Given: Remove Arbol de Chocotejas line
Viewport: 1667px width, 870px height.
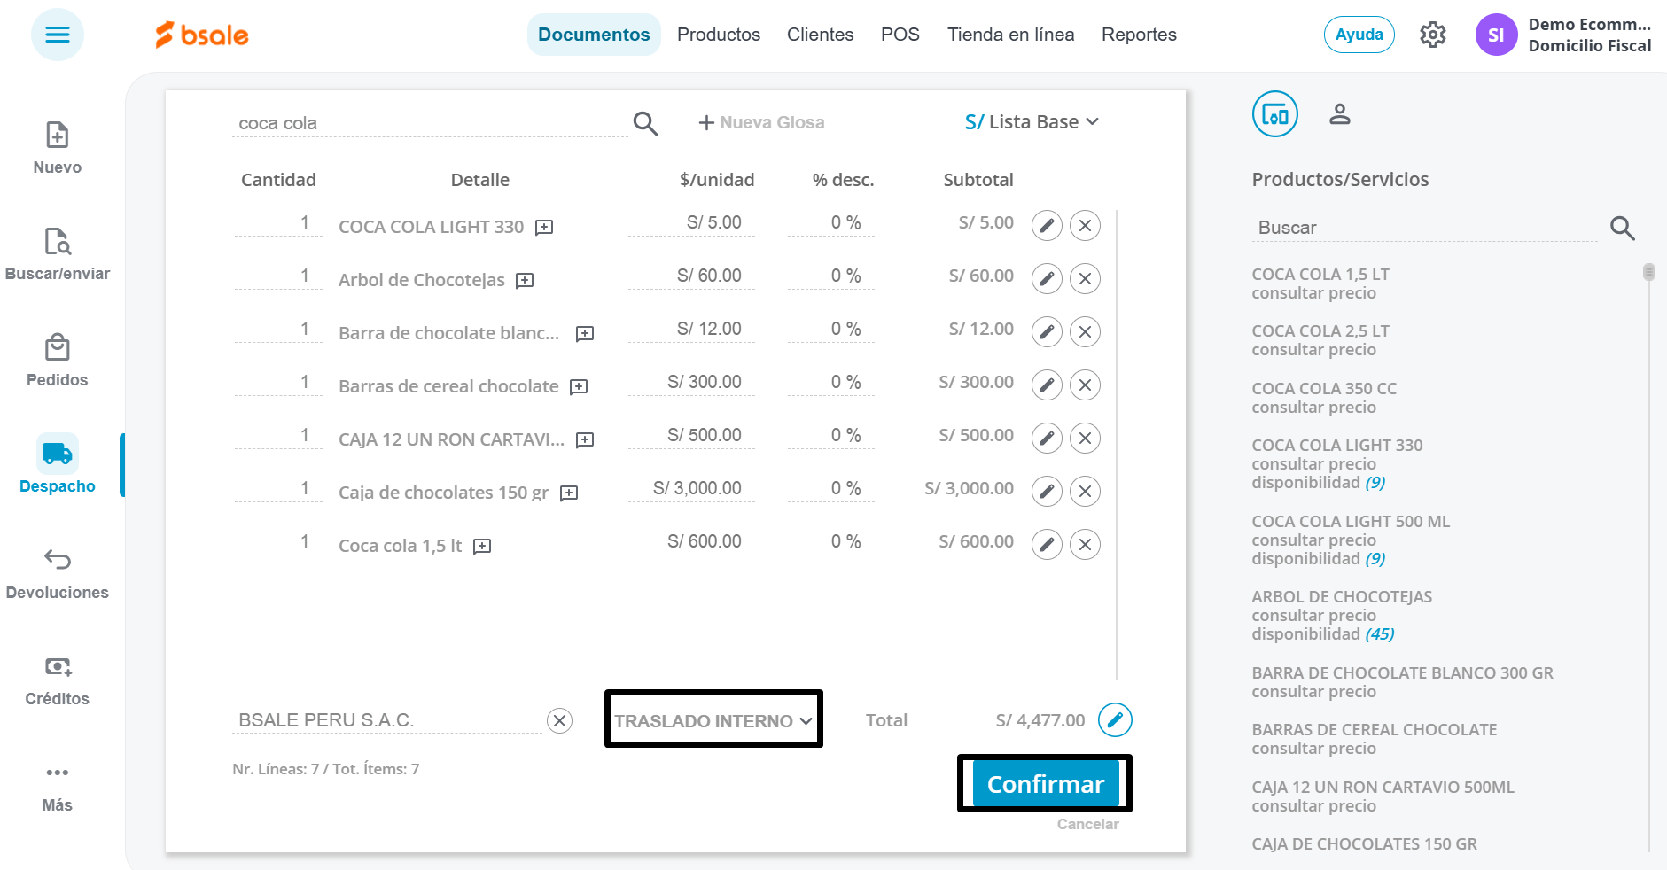Looking at the screenshot, I should [1085, 278].
